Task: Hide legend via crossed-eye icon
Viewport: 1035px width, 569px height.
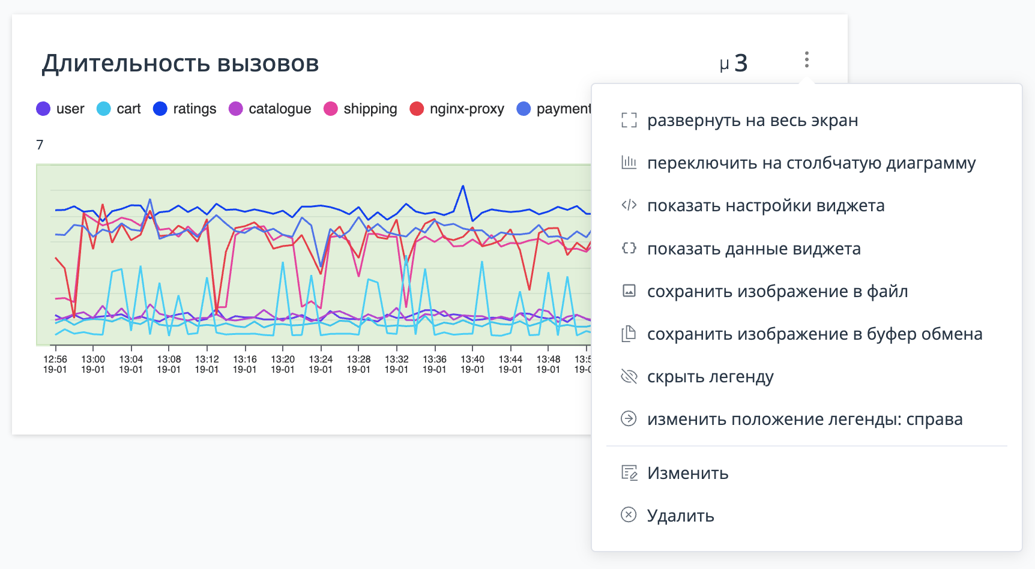Action: (x=629, y=376)
